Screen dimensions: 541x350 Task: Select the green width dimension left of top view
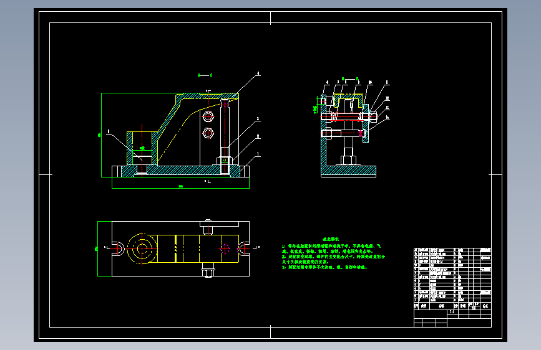[x=96, y=248]
